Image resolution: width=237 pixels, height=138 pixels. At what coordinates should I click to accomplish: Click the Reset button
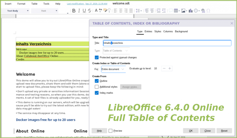click(x=224, y=131)
